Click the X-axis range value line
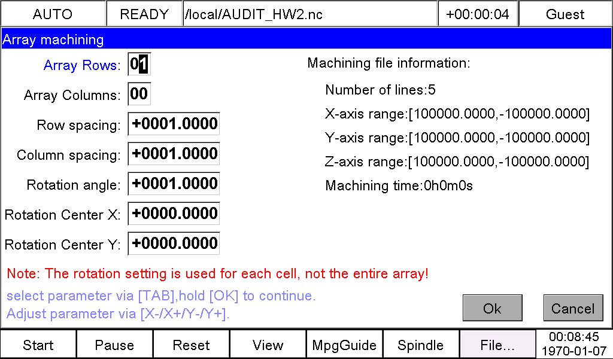The width and height of the screenshot is (613, 359). [457, 114]
